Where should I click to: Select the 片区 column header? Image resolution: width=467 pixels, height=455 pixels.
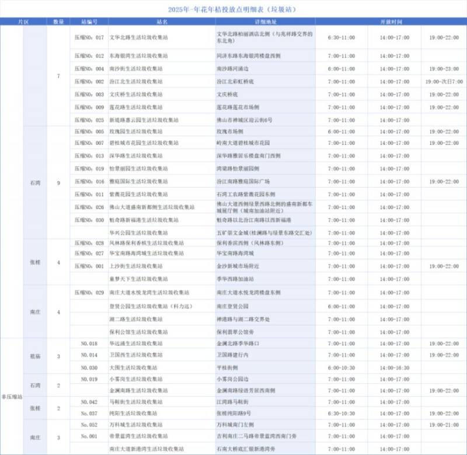point(23,22)
